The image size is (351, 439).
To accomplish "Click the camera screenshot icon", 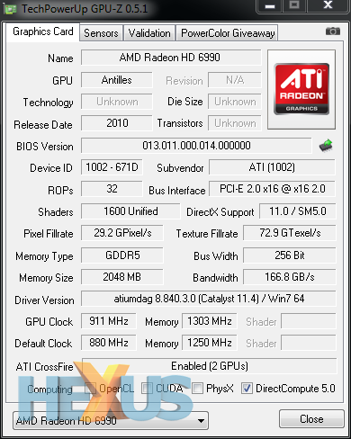I will point(333,31).
